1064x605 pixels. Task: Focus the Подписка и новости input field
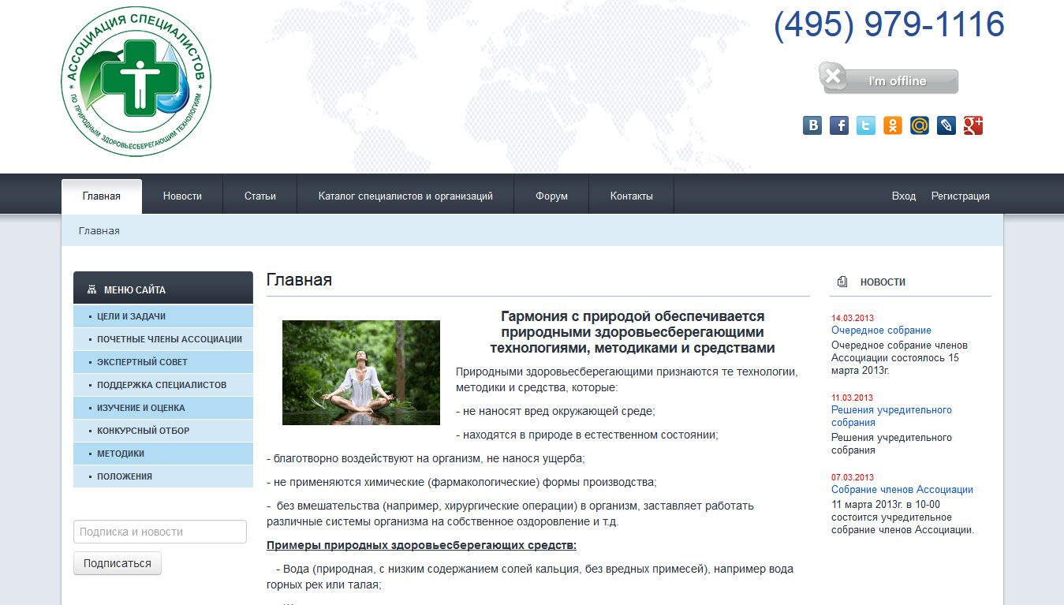pos(160,532)
